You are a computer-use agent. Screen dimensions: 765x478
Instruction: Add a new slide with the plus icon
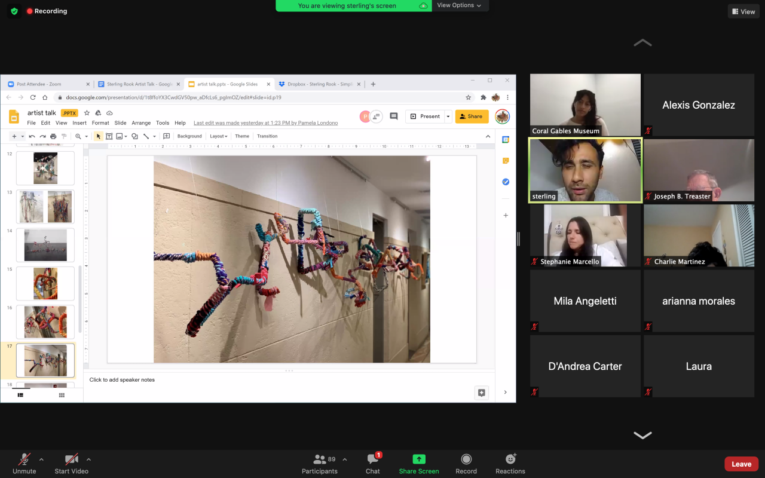coord(14,136)
